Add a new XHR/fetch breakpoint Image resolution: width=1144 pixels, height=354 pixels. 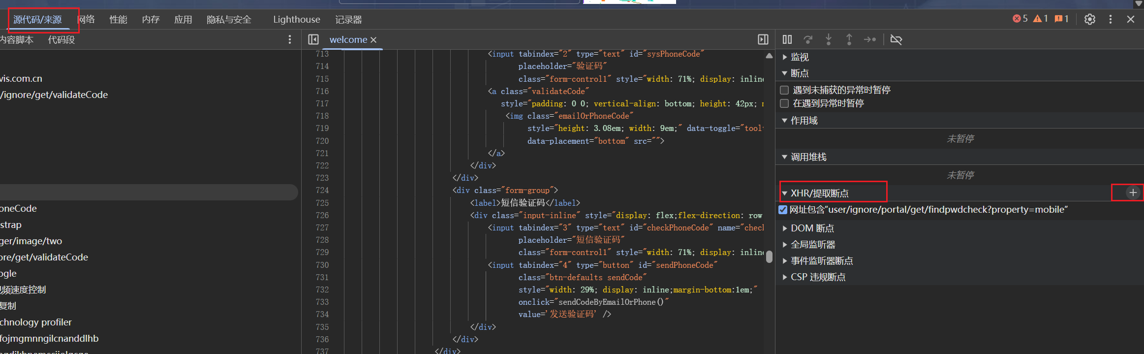point(1133,193)
